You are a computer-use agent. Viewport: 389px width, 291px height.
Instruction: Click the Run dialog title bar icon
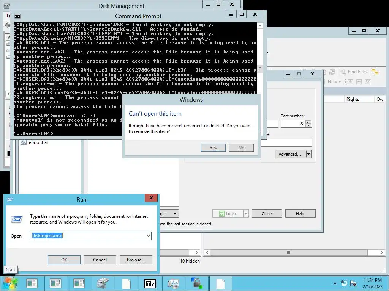[x=10, y=199]
